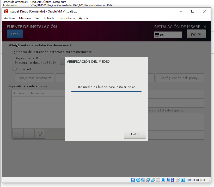The image size is (214, 187).
Task: Close the VirtualBox window
Action: [204, 11]
